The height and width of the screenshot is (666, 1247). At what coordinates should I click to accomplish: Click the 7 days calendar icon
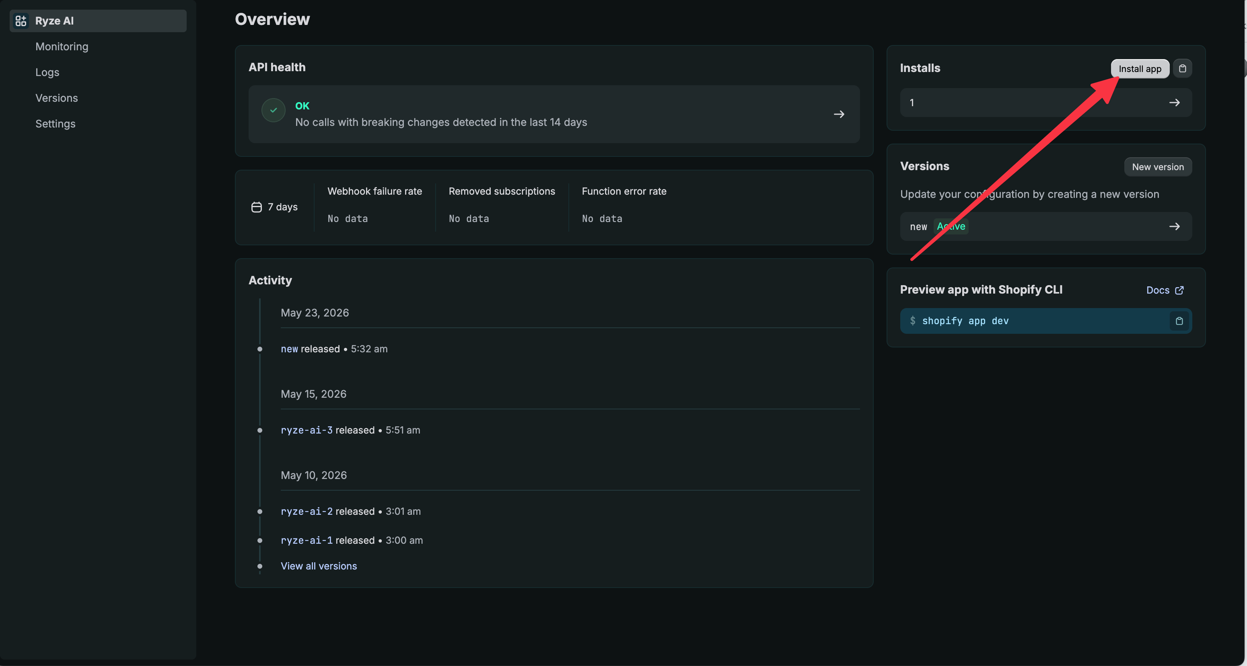coord(257,207)
